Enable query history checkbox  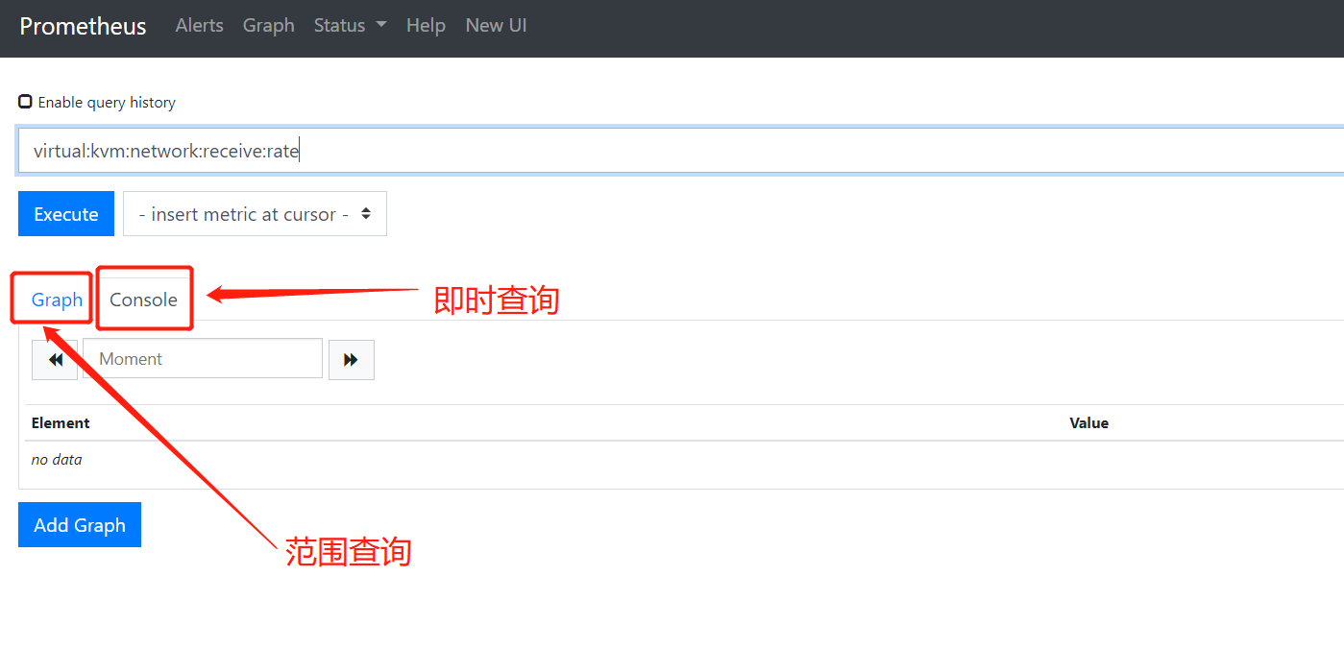(x=24, y=101)
